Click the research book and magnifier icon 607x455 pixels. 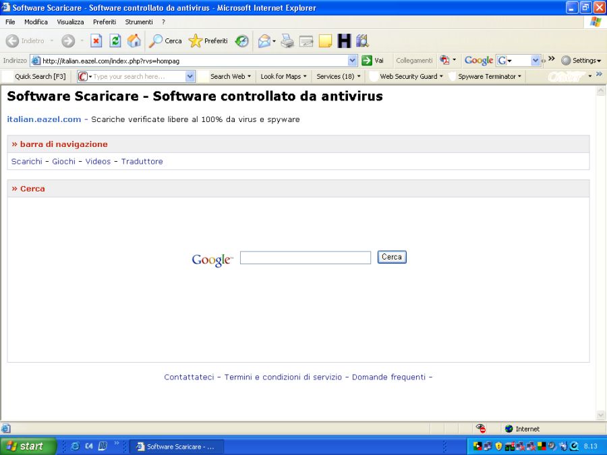click(x=362, y=40)
